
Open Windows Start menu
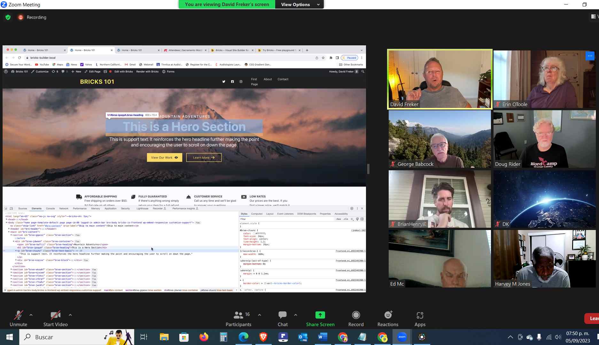coord(9,337)
